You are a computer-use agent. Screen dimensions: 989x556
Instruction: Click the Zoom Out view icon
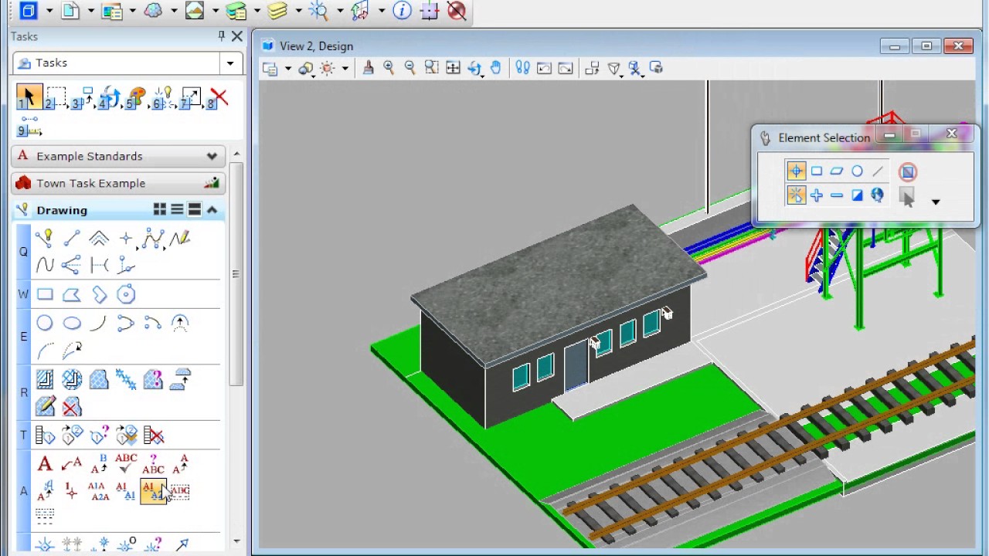(x=410, y=68)
